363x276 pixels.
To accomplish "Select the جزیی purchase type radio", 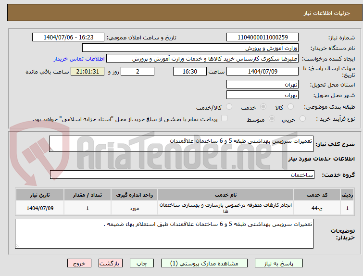I will coord(302,119).
